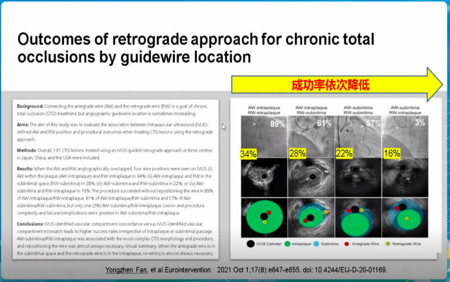Open the pen and laser pointer tools

click(32, 272)
